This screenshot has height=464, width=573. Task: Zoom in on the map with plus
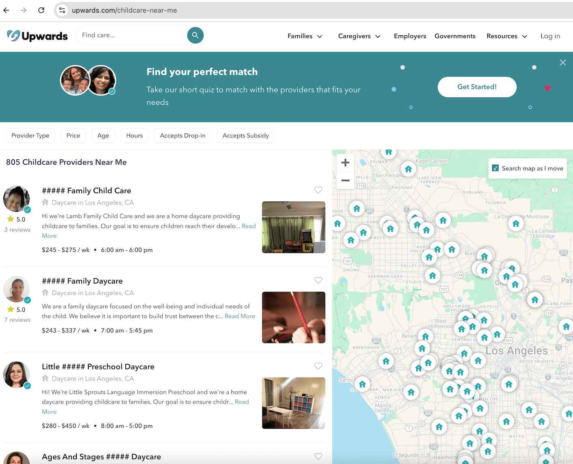point(345,163)
